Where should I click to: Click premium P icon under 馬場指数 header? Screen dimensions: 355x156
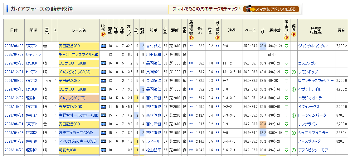coord(191,38)
